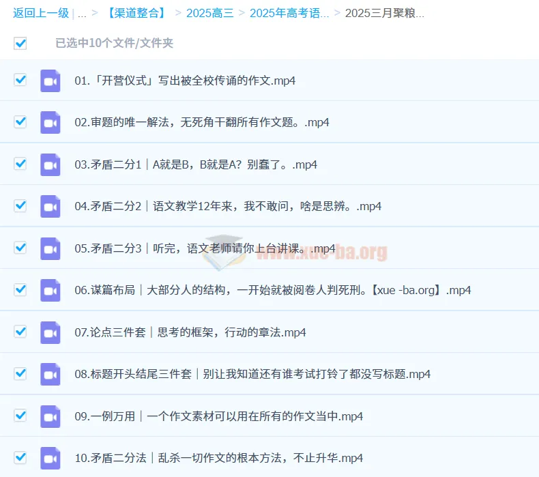
Task: Go to 返回上一级 parent folder
Action: [x=40, y=13]
